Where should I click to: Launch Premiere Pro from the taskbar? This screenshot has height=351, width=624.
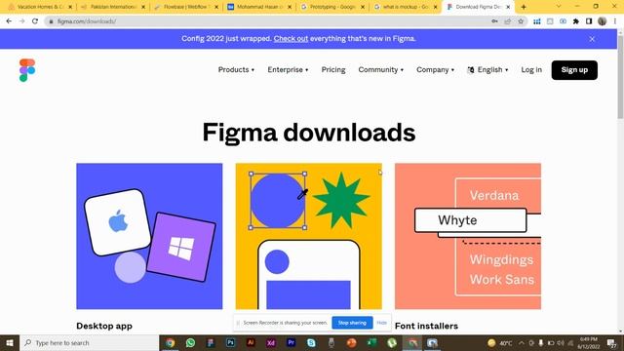[291, 342]
